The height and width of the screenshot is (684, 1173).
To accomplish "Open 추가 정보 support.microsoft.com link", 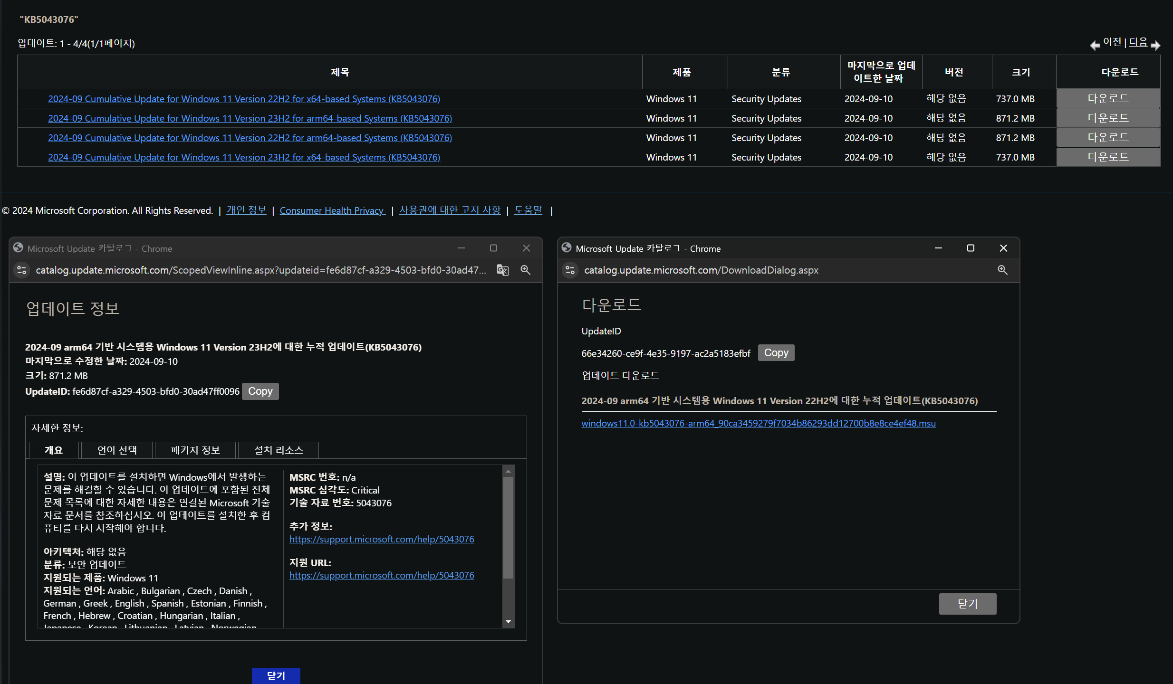I will [x=382, y=539].
